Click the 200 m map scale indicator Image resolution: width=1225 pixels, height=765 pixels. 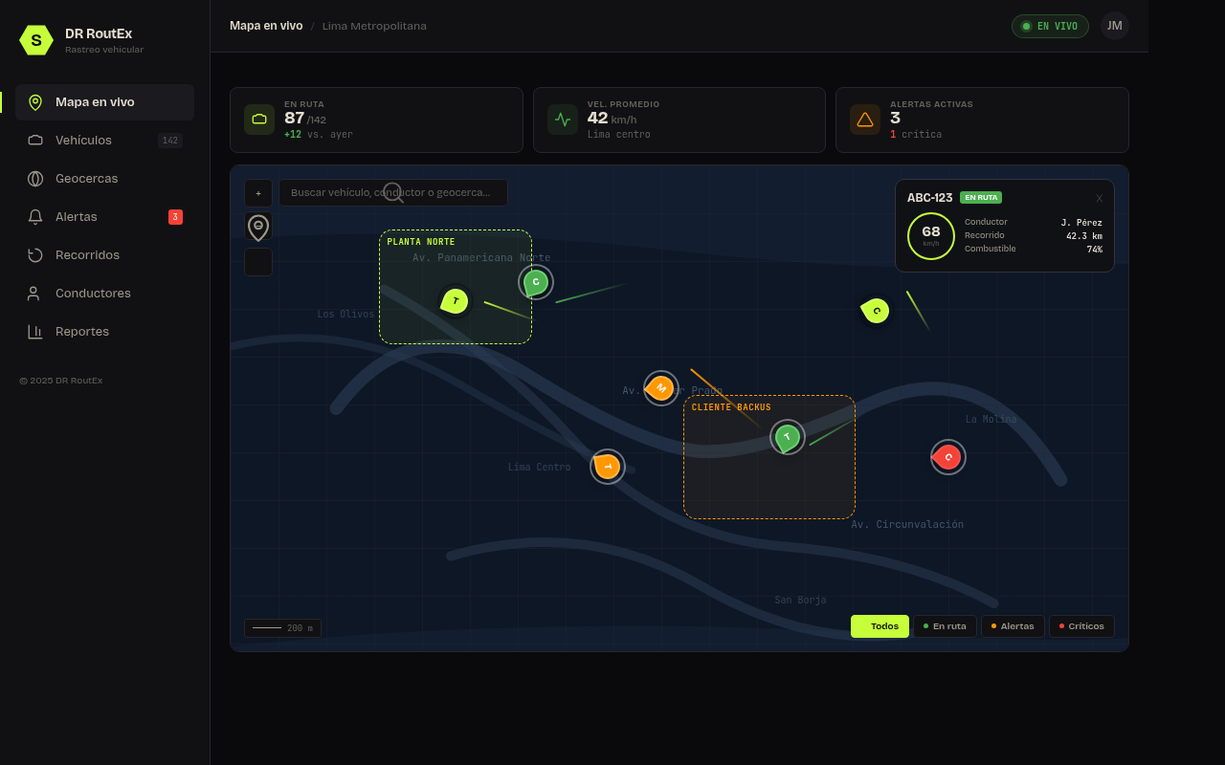[x=282, y=628]
